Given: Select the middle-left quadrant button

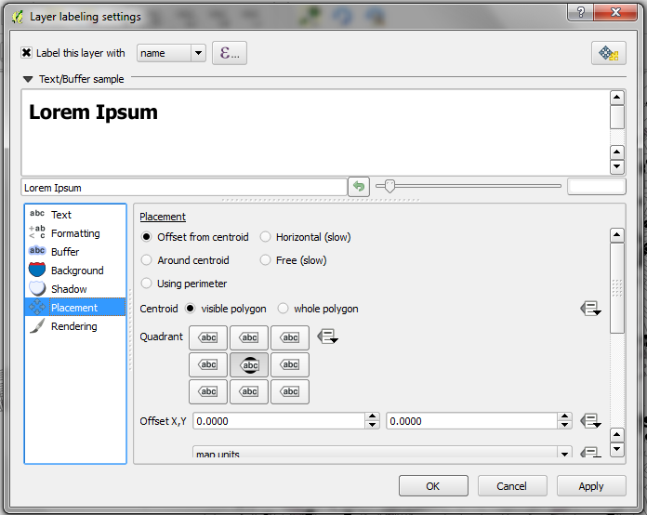Looking at the screenshot, I should (208, 364).
